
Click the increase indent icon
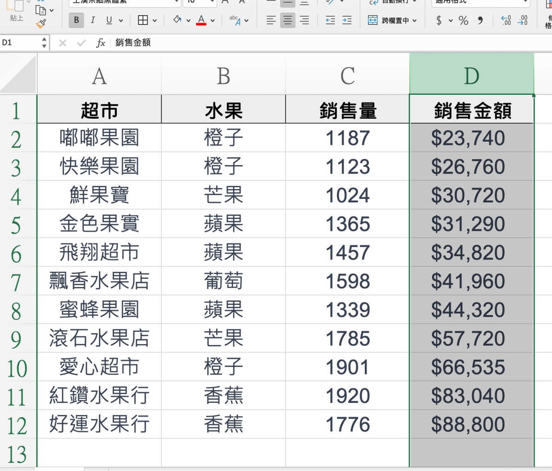(x=347, y=20)
